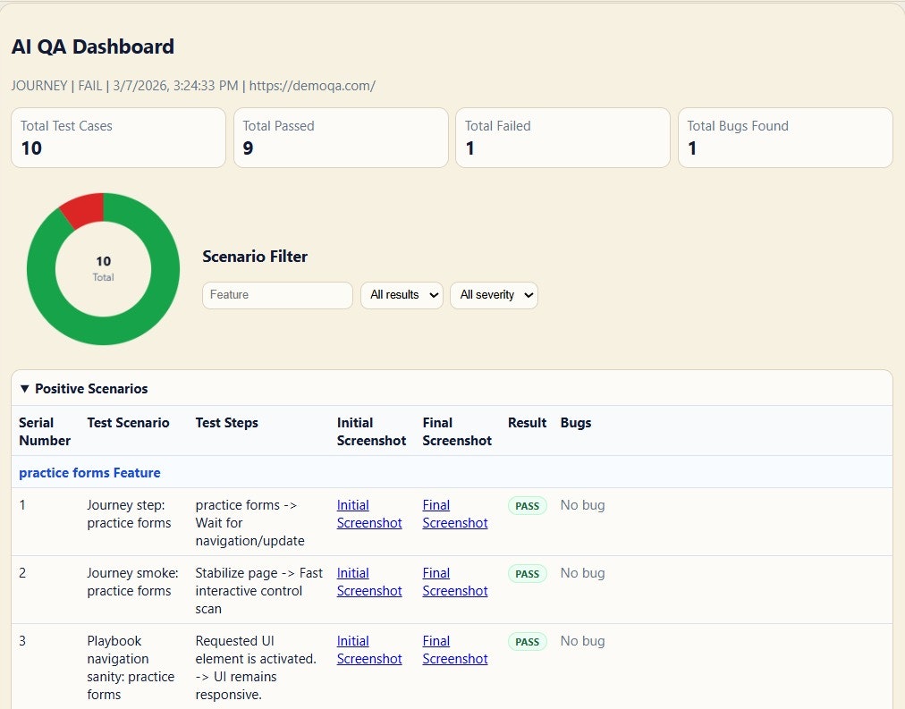Click the Total Failed stat card
The height and width of the screenshot is (709, 905).
pyautogui.click(x=562, y=138)
